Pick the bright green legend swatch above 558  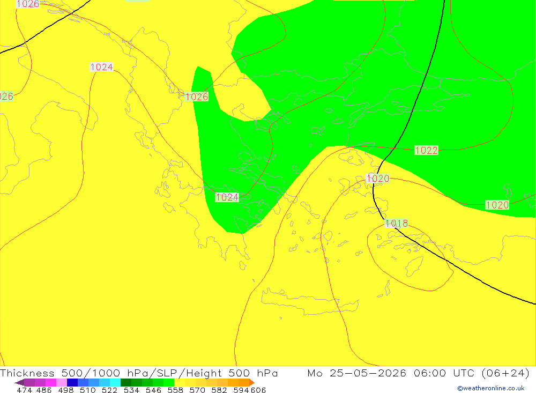169,382
